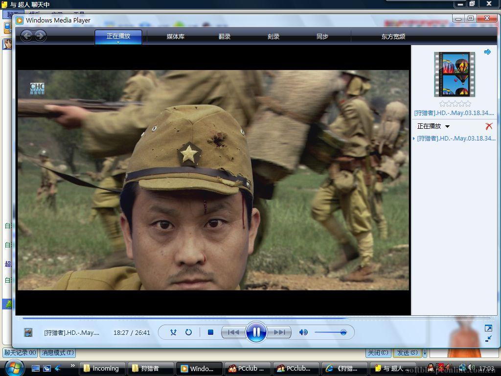Go forward with the right arrow button
Screen dimensions: 501x376
pos(40,36)
